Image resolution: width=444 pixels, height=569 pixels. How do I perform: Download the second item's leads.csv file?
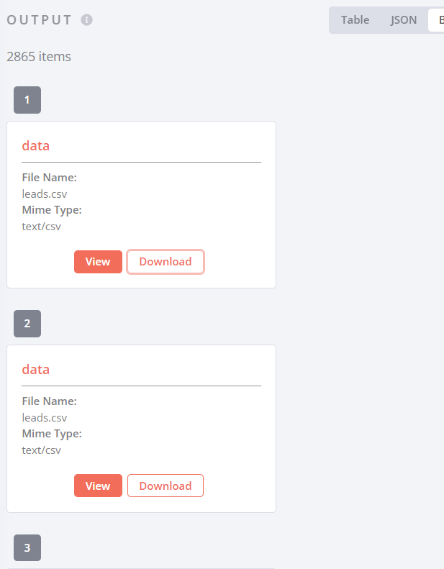166,486
